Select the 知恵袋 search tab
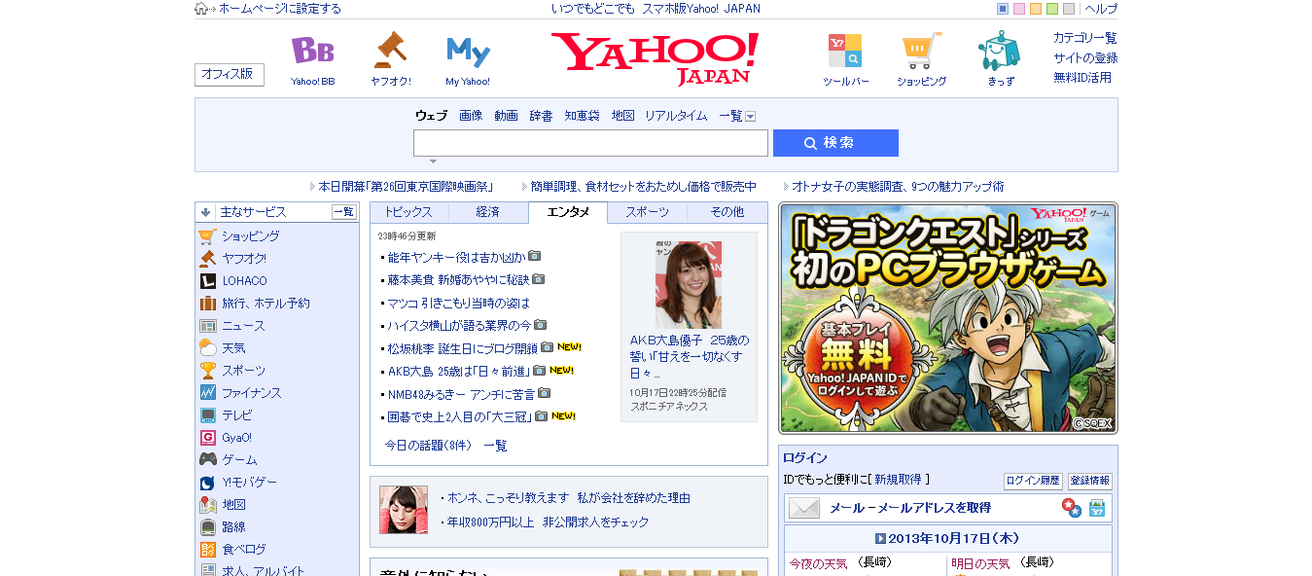1312x576 pixels. tap(583, 116)
